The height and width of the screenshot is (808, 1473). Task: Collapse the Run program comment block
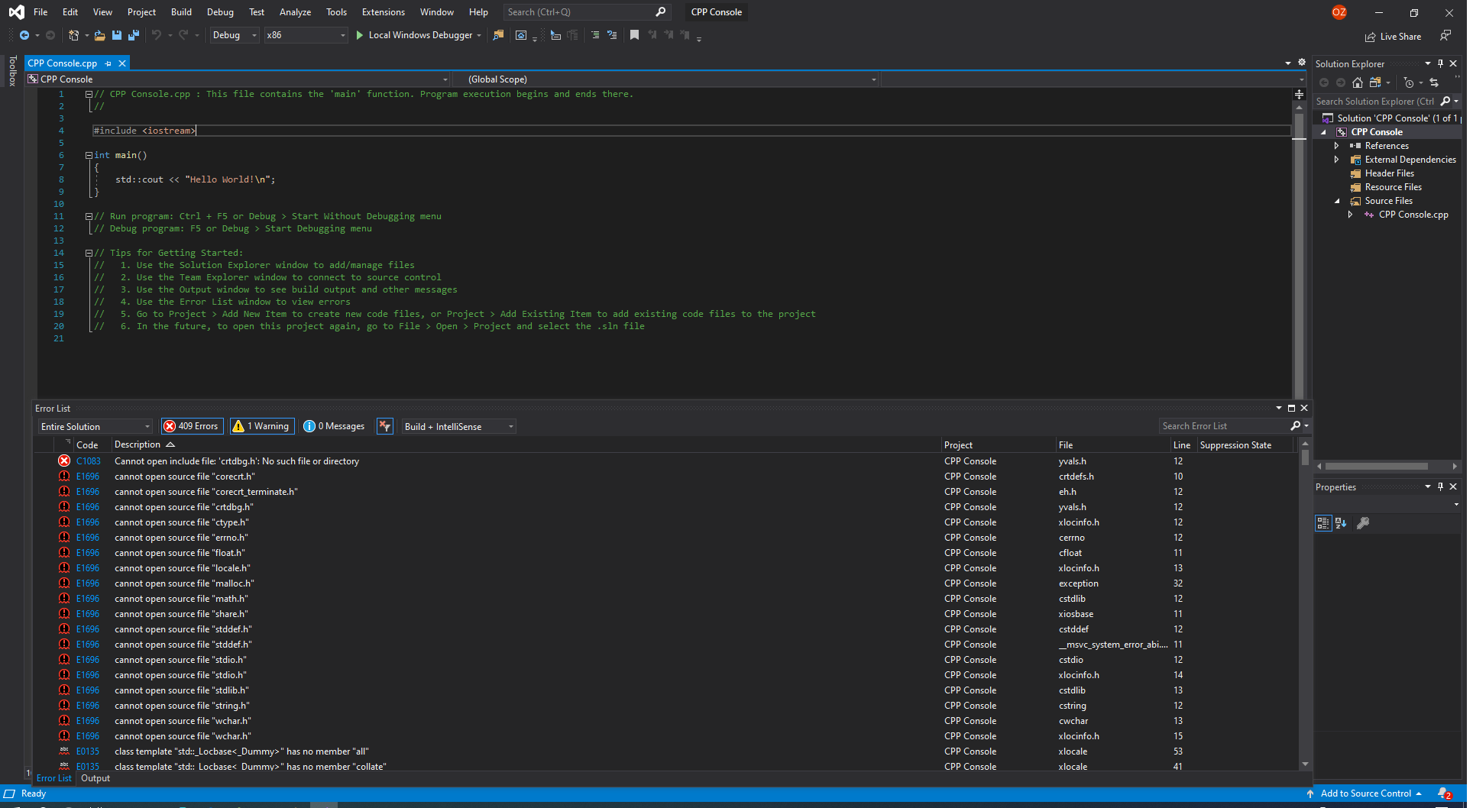tap(89, 216)
